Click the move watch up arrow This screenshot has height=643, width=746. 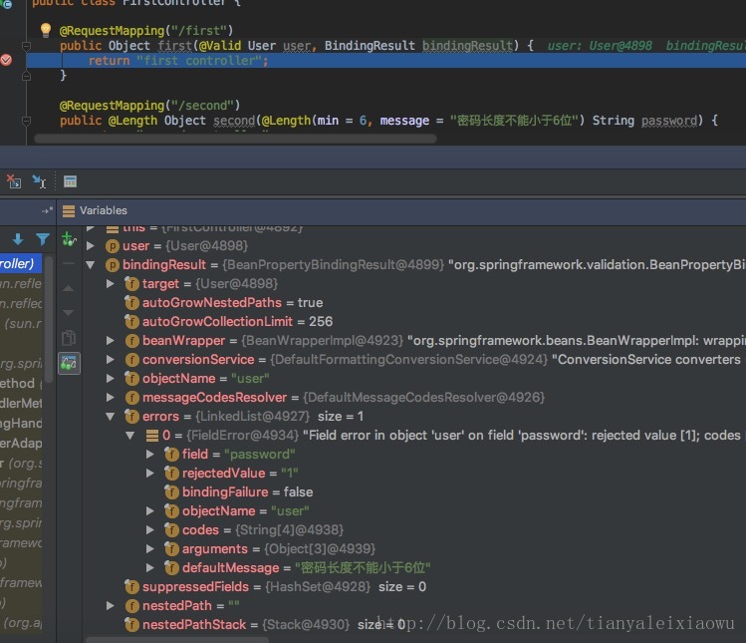pyautogui.click(x=69, y=288)
